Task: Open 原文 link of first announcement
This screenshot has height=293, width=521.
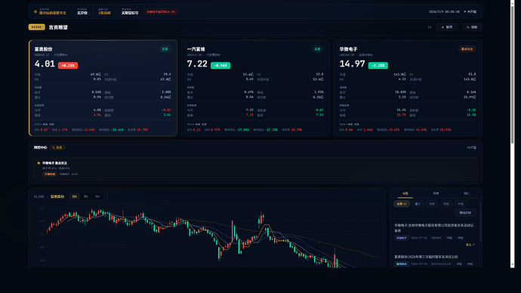Action: [470, 245]
